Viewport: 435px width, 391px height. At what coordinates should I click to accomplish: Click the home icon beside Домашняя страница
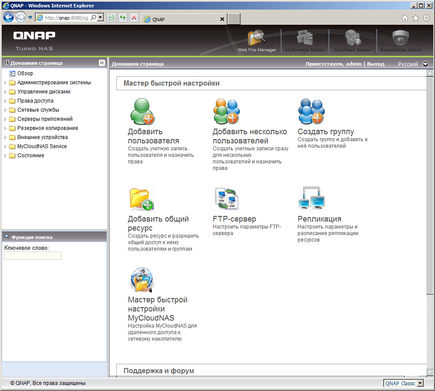(x=7, y=63)
